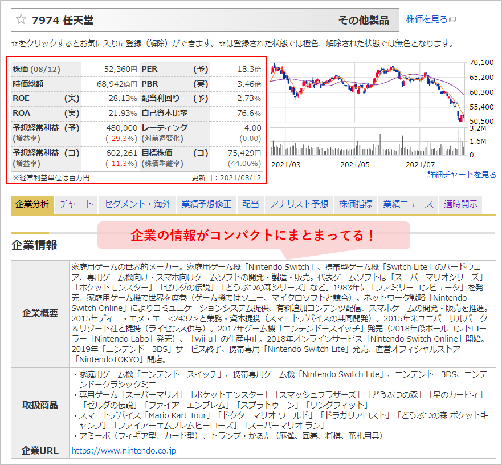Click the external-link icon beside 株価を見る
502x465 pixels.
click(452, 20)
